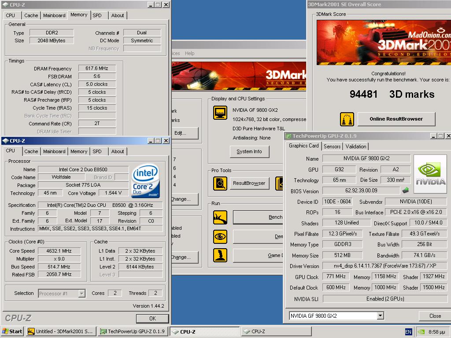Click the GPU name field in GPU-Z
The width and height of the screenshot is (451, 338).
point(366,158)
